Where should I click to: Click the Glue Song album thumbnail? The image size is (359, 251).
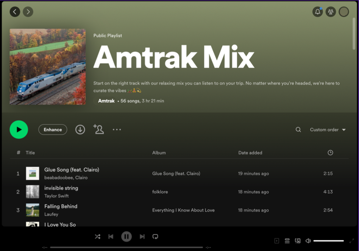[33, 173]
